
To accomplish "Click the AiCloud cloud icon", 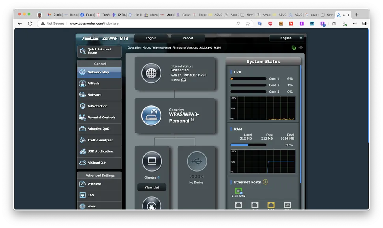I will pos(83,163).
